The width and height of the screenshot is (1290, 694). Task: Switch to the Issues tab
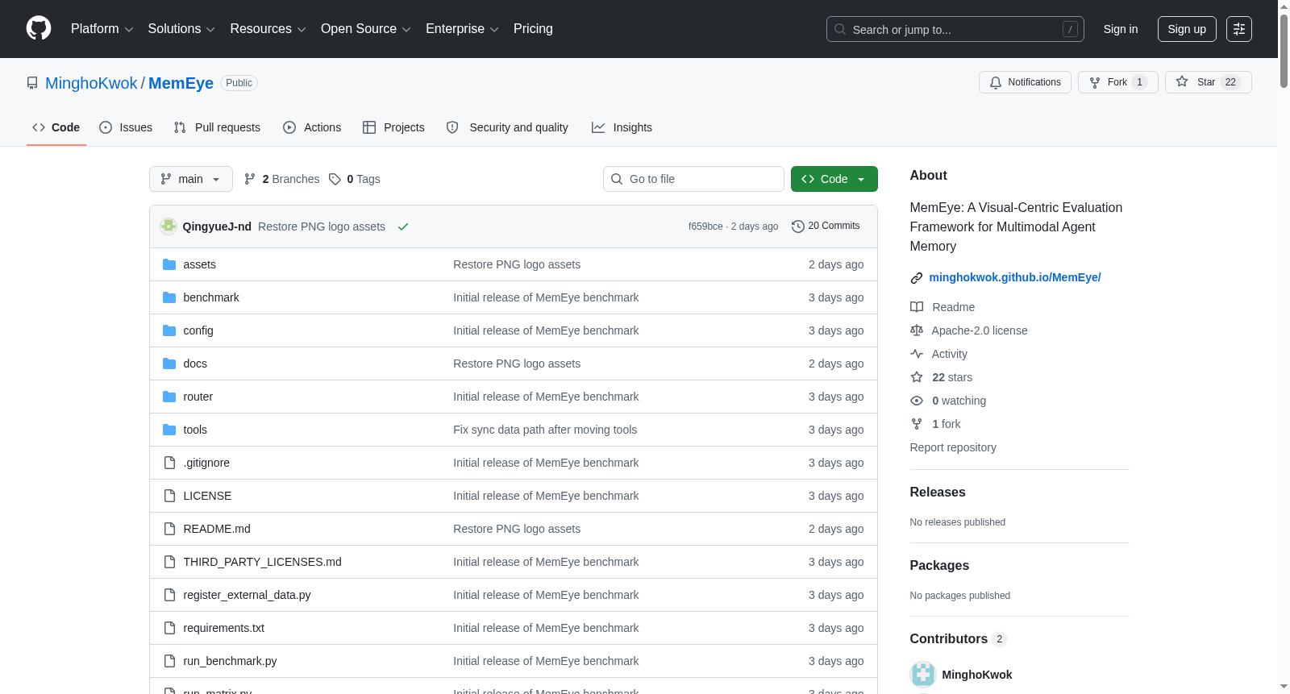coord(126,127)
